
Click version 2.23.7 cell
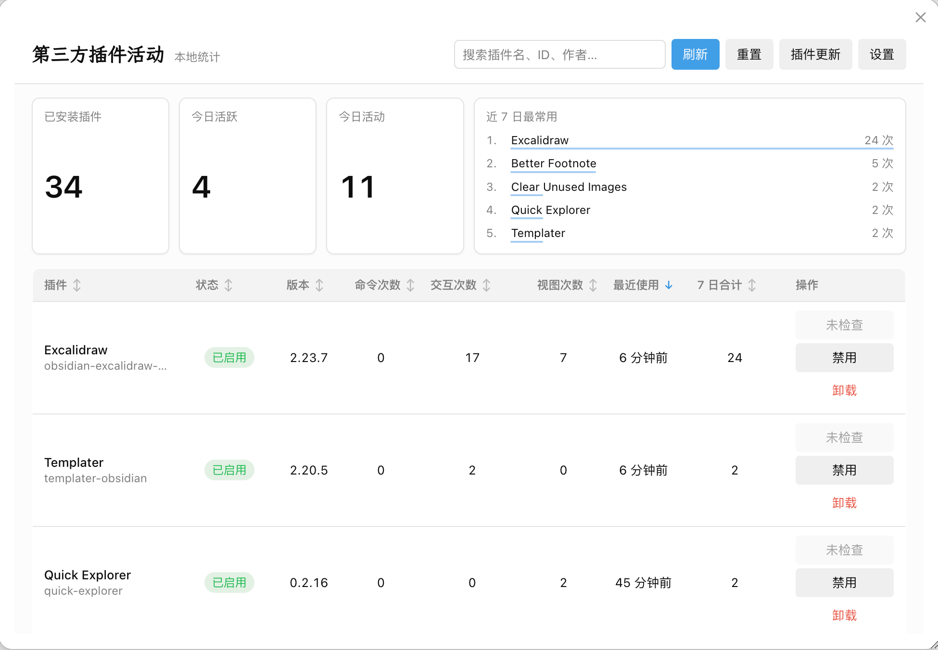309,358
